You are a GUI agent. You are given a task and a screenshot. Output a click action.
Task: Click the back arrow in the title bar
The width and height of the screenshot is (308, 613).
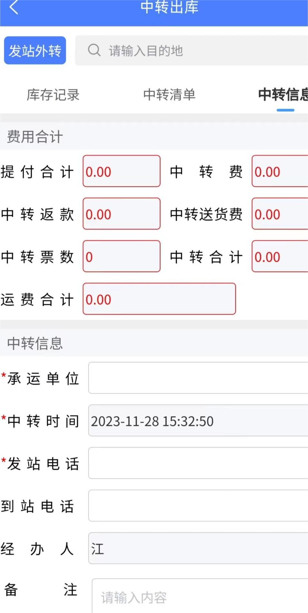[x=14, y=9]
